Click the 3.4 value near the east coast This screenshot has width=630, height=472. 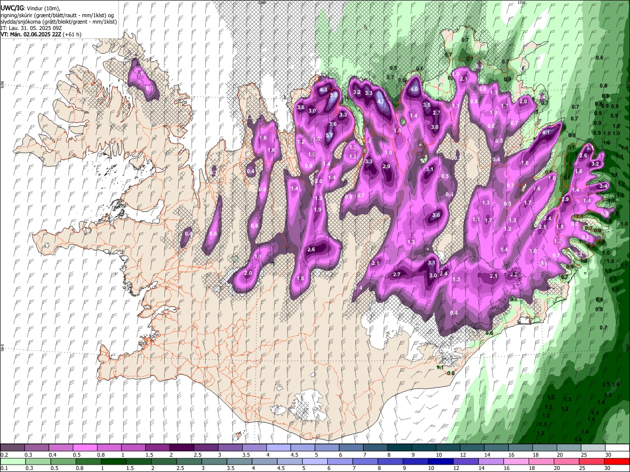click(x=604, y=186)
